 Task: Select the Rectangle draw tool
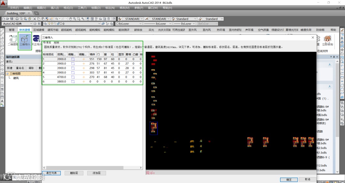[x=2, y=46]
